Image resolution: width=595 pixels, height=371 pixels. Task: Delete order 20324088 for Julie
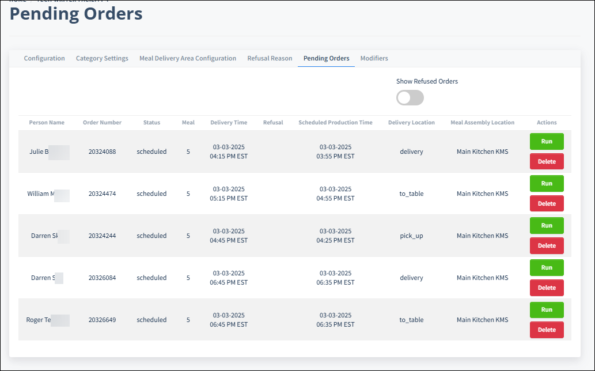coord(546,161)
